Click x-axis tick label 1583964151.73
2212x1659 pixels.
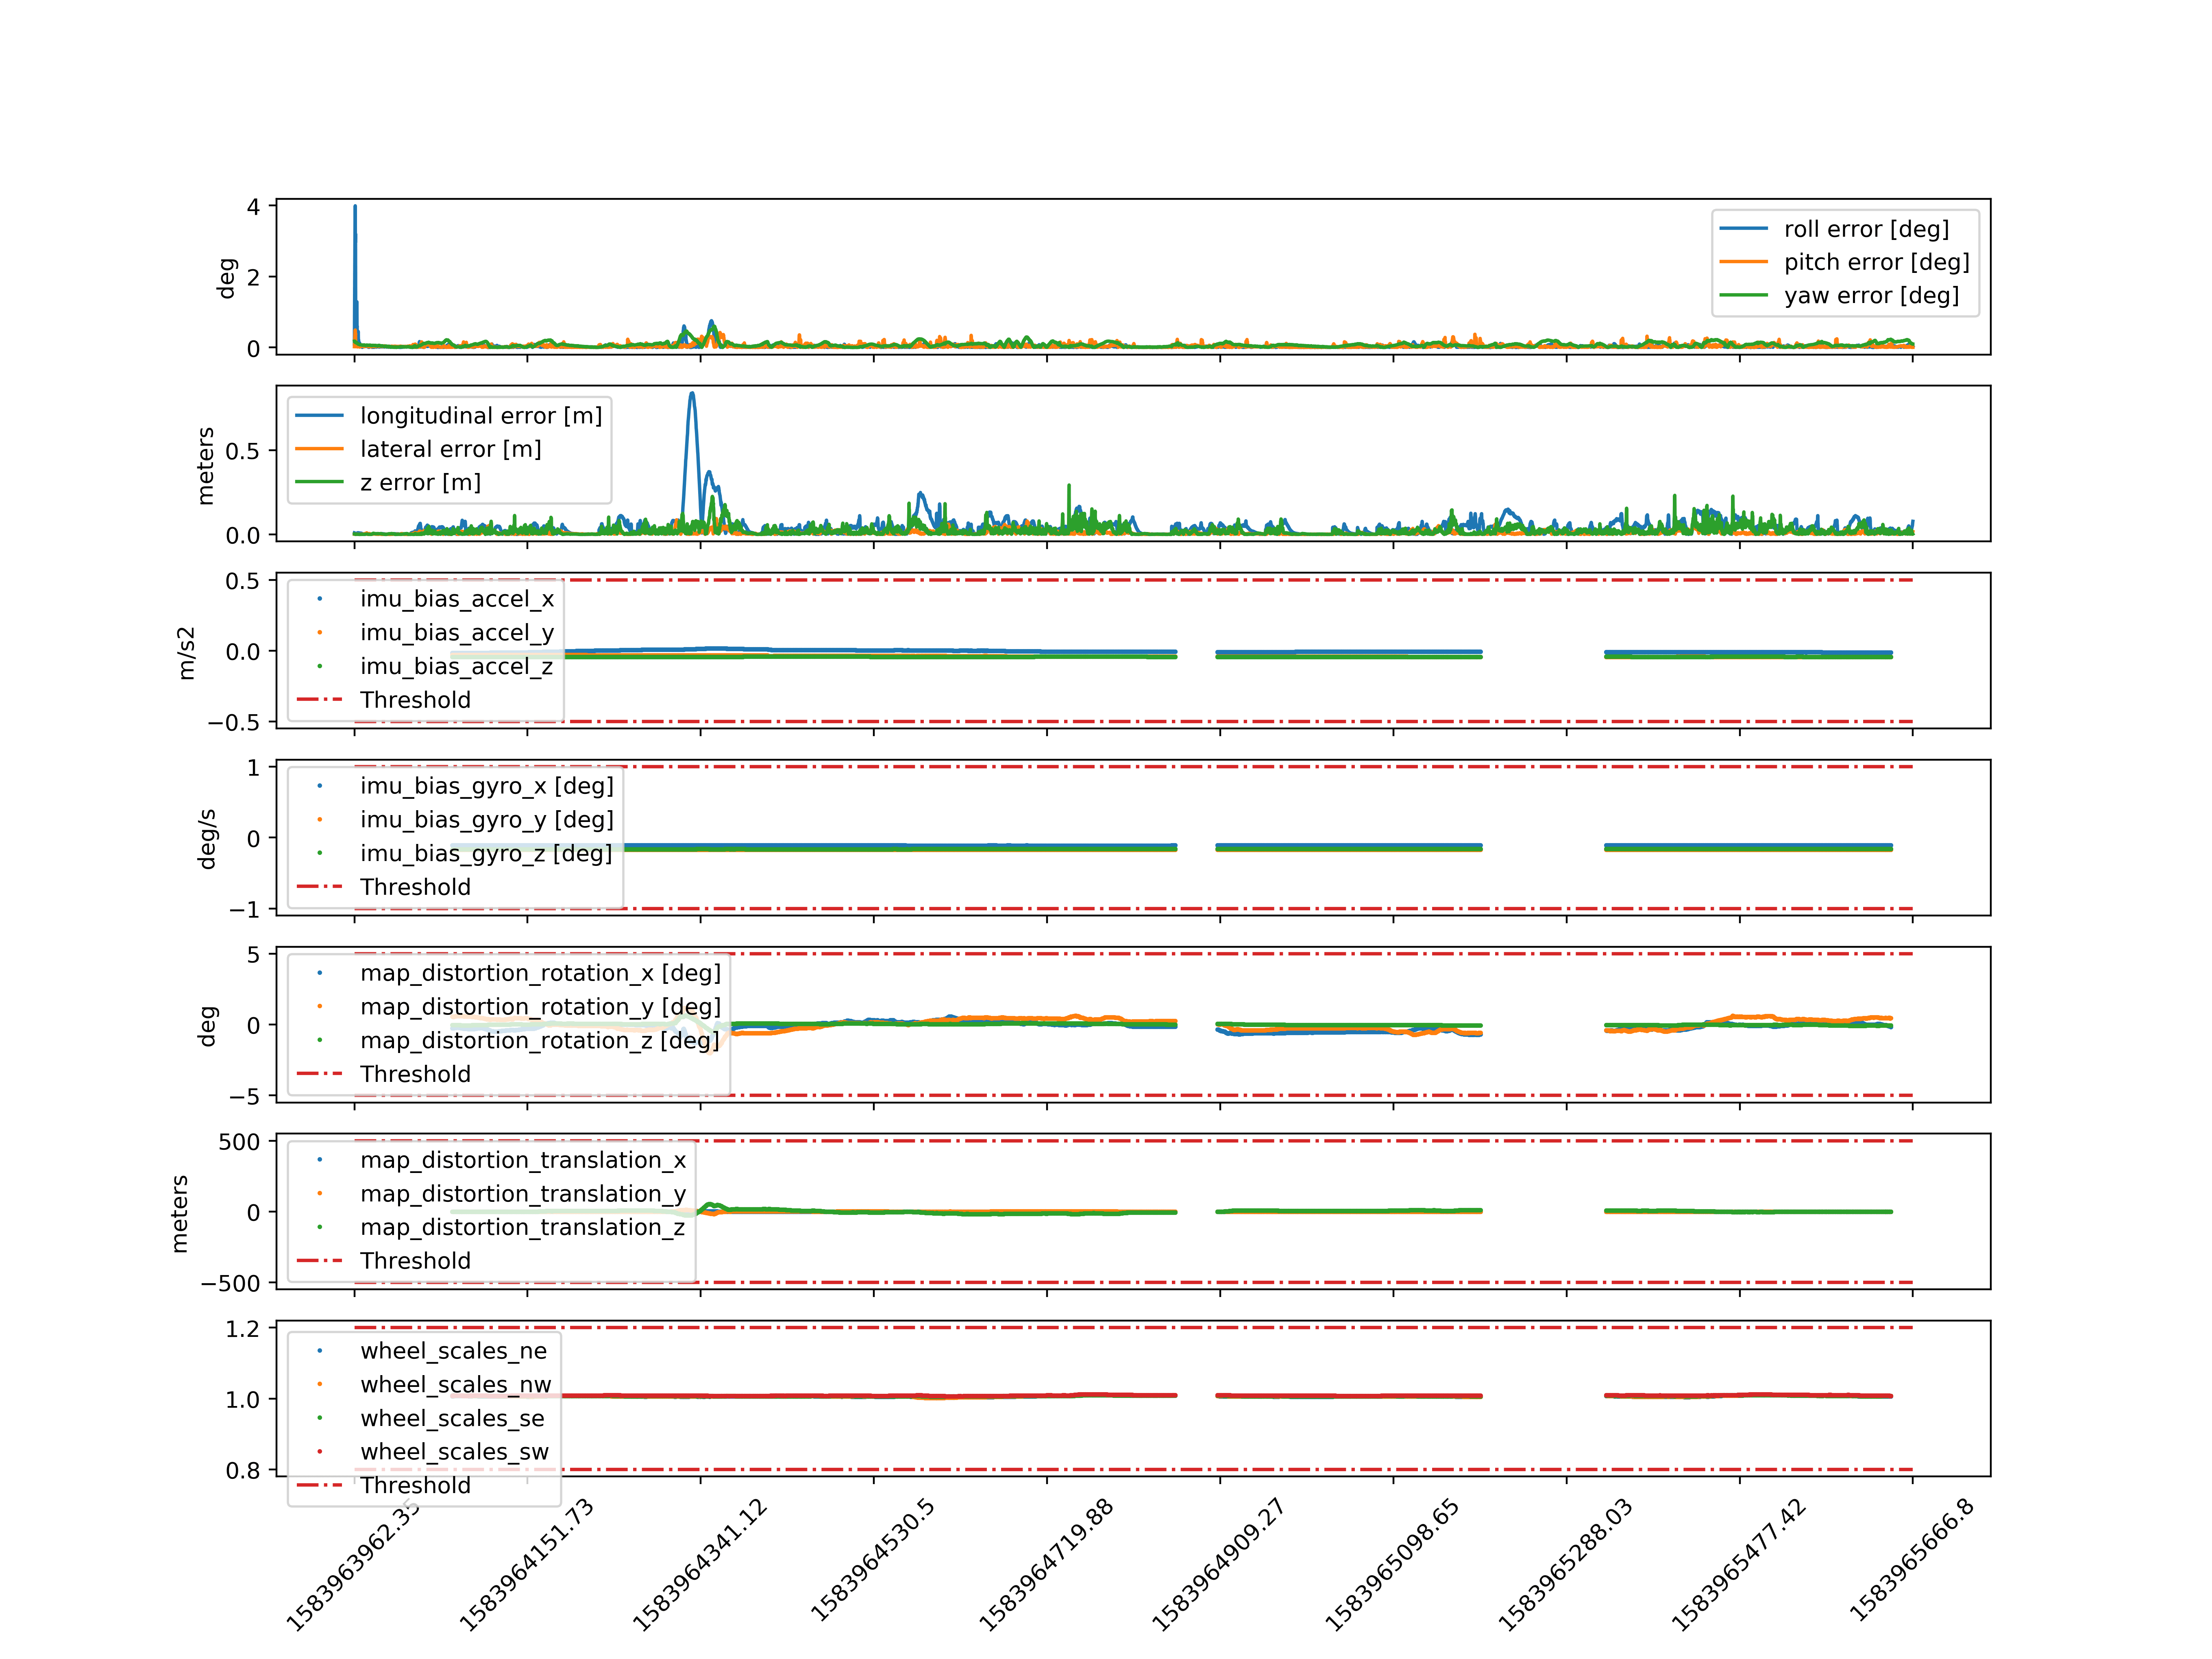pyautogui.click(x=527, y=1565)
